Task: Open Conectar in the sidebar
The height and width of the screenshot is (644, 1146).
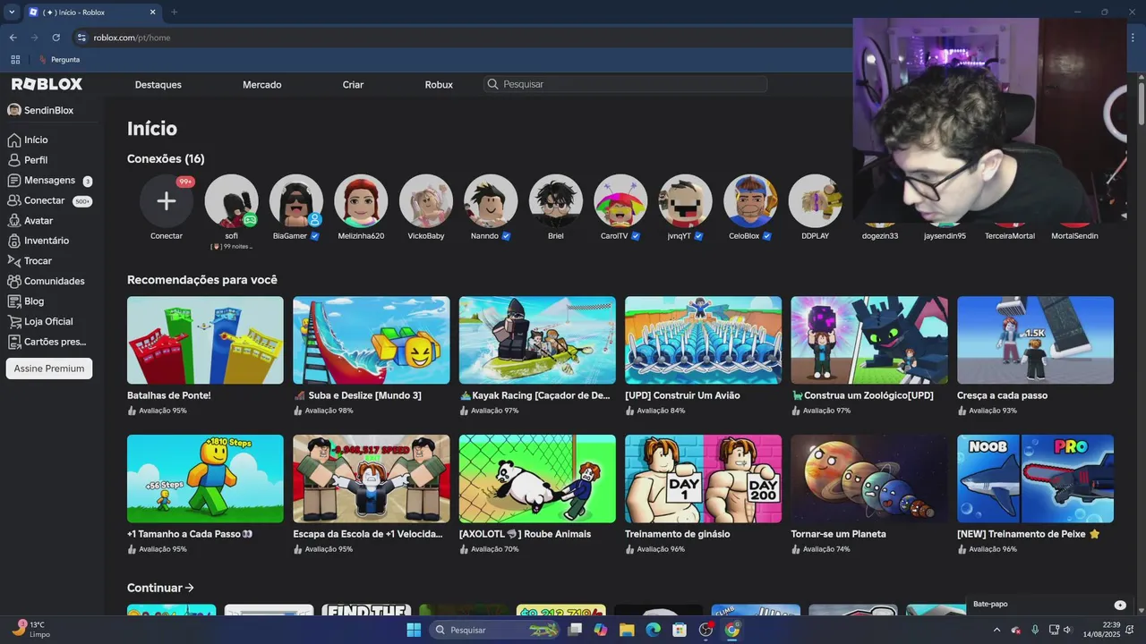Action: point(49,200)
